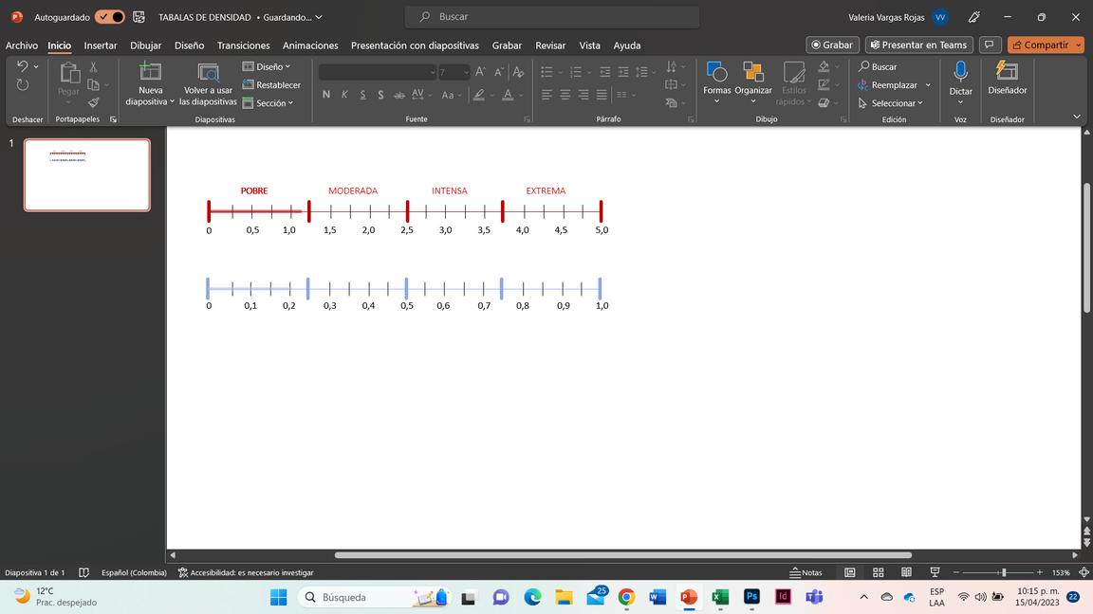
Task: Toggle italic formatting K button
Action: pos(344,95)
